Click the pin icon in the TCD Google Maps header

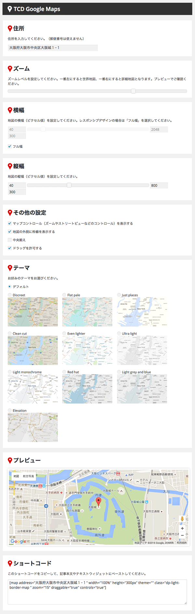pyautogui.click(x=9, y=9)
